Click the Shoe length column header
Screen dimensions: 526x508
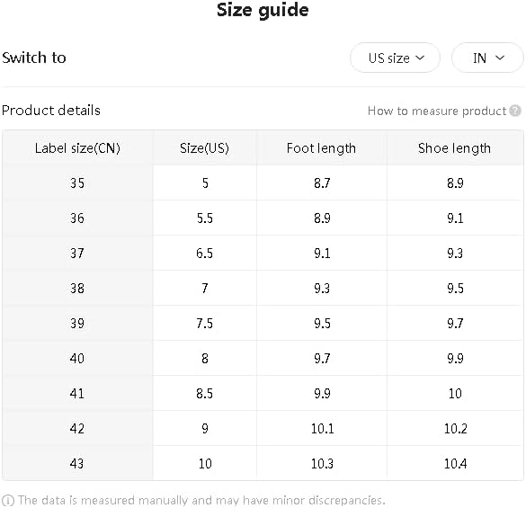tap(455, 148)
